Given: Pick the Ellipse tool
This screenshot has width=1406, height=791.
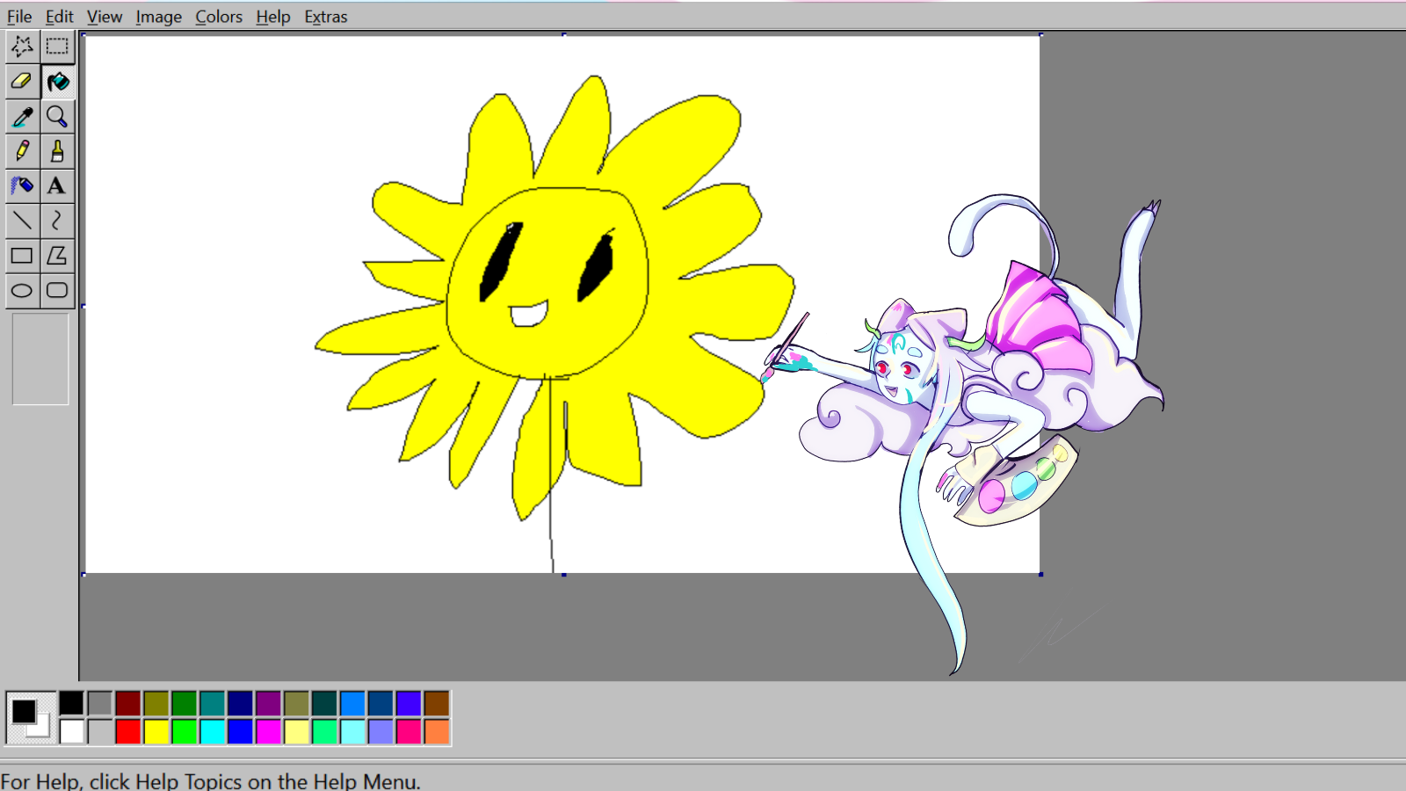Looking at the screenshot, I should (x=22, y=291).
